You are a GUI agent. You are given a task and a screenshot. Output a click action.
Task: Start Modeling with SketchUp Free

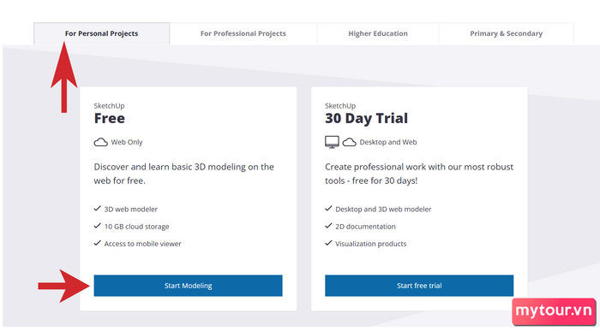tap(188, 286)
